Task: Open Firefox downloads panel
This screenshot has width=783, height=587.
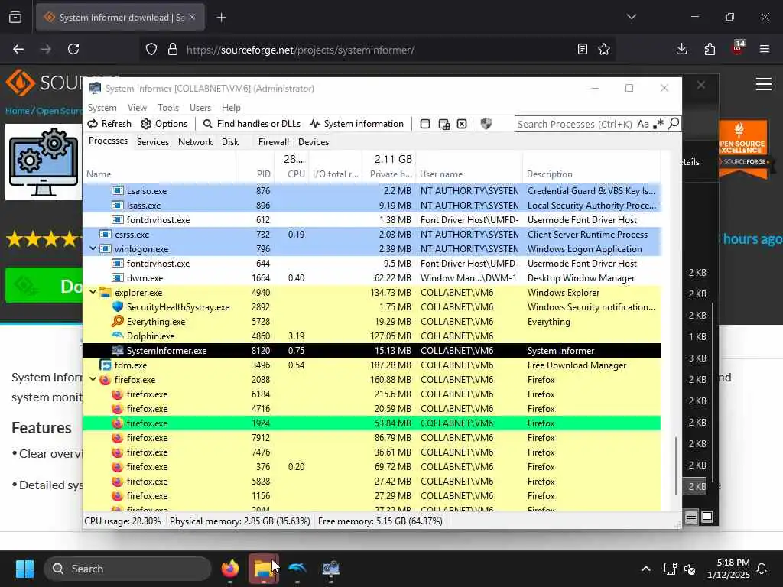Action: 681,49
